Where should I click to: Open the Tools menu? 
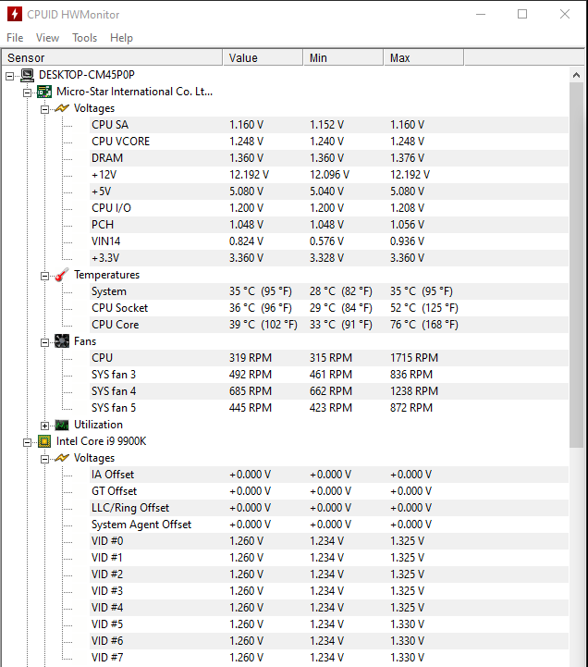[85, 38]
